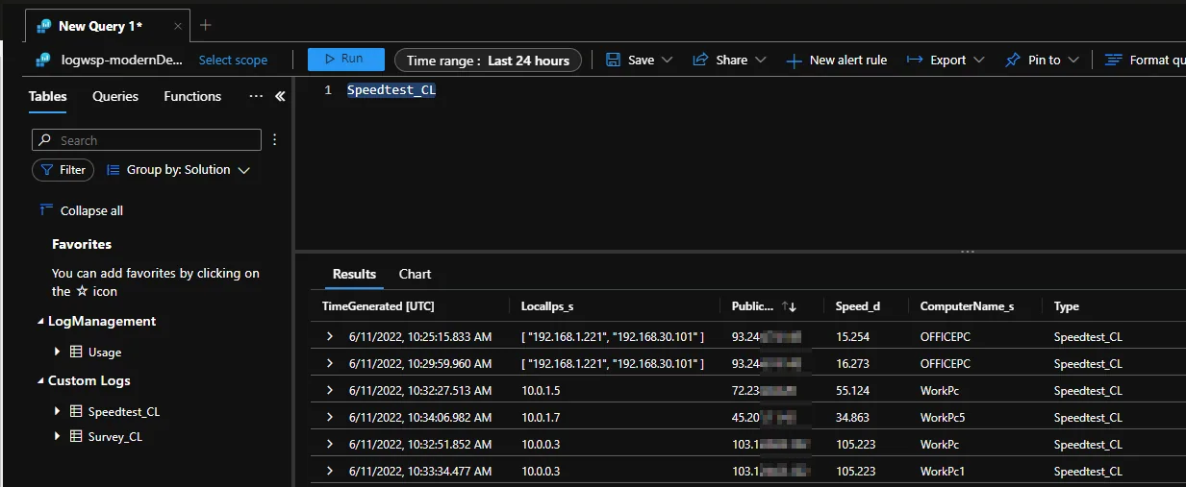Viewport: 1186px width, 487px height.
Task: Click the 10.0.1.5 local IP cell
Action: (x=542, y=391)
